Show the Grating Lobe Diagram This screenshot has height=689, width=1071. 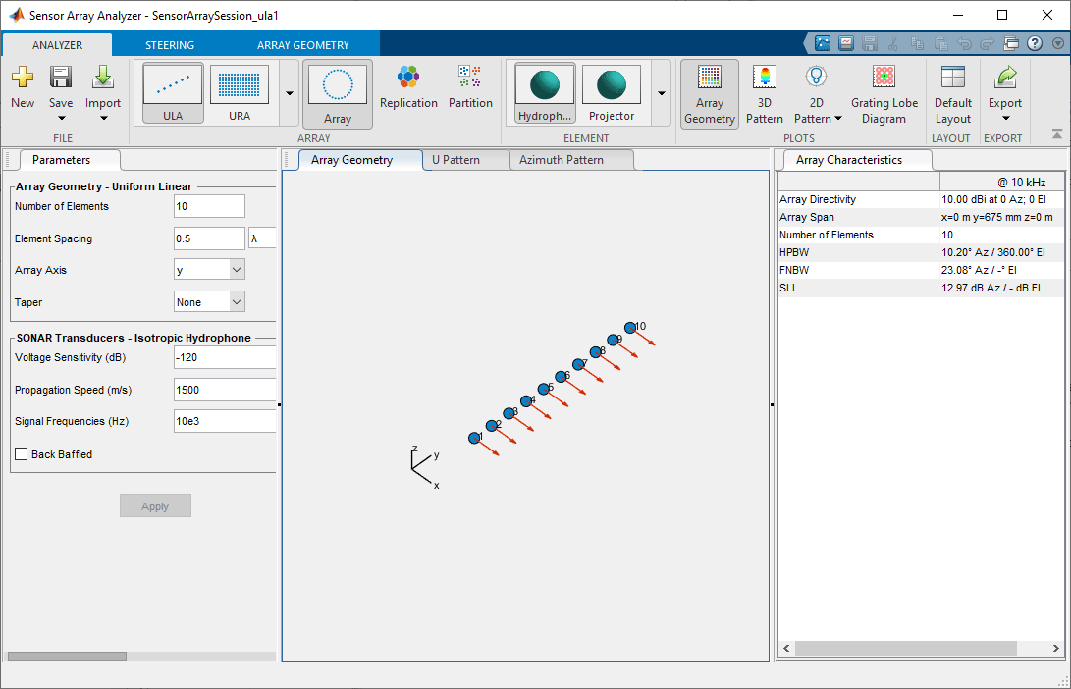883,92
